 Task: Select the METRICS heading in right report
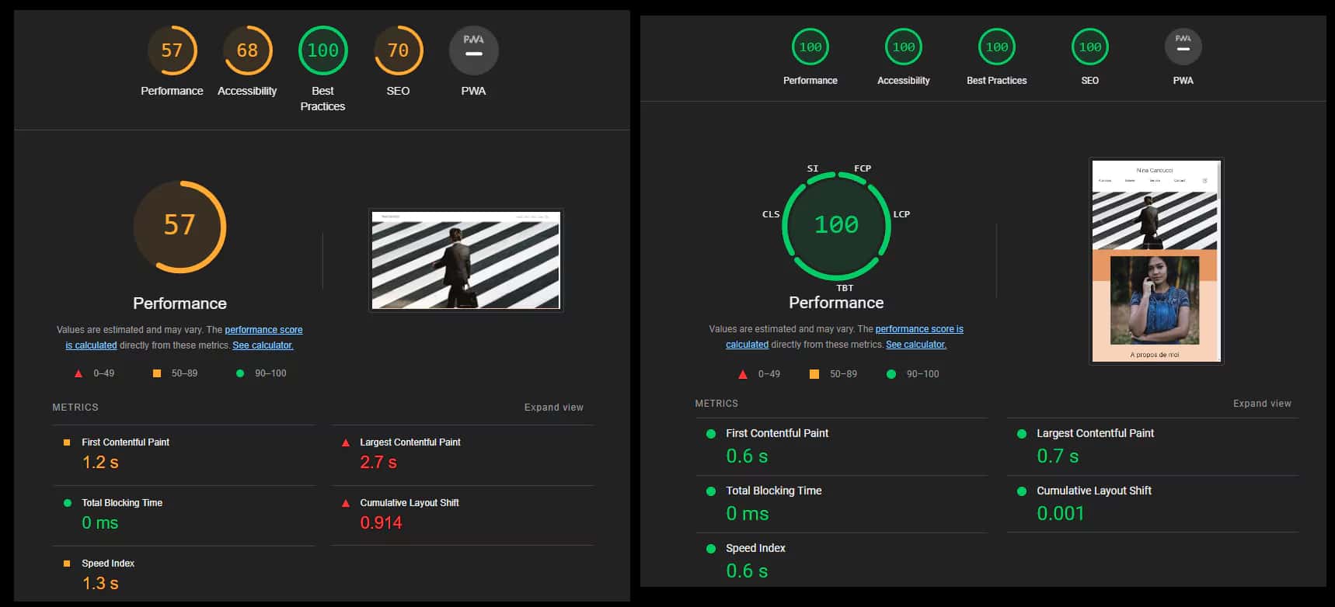coord(716,404)
